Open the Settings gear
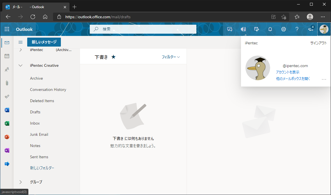This screenshot has height=195, width=331. click(x=284, y=29)
